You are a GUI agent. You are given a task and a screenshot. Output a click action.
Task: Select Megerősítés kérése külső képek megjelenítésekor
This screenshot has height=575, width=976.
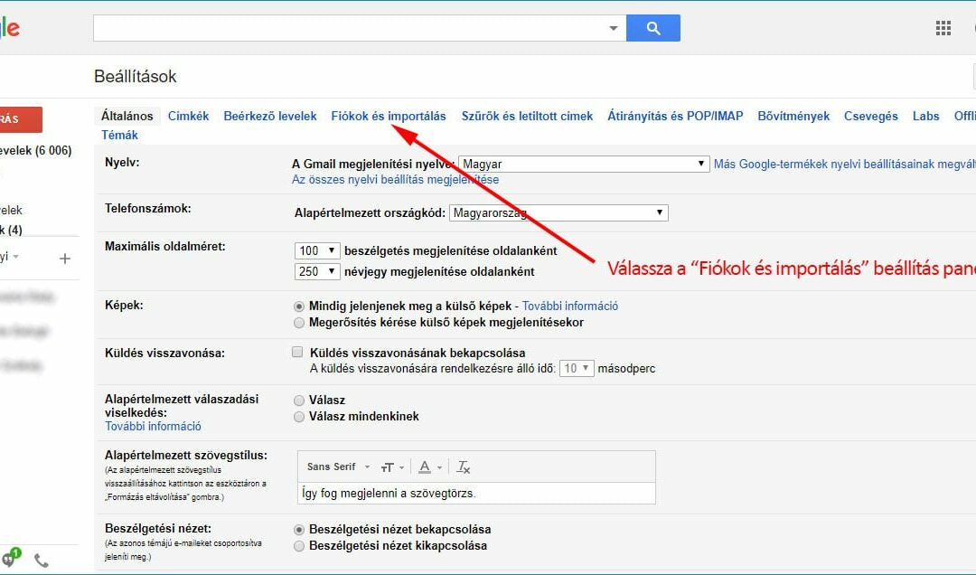click(299, 323)
